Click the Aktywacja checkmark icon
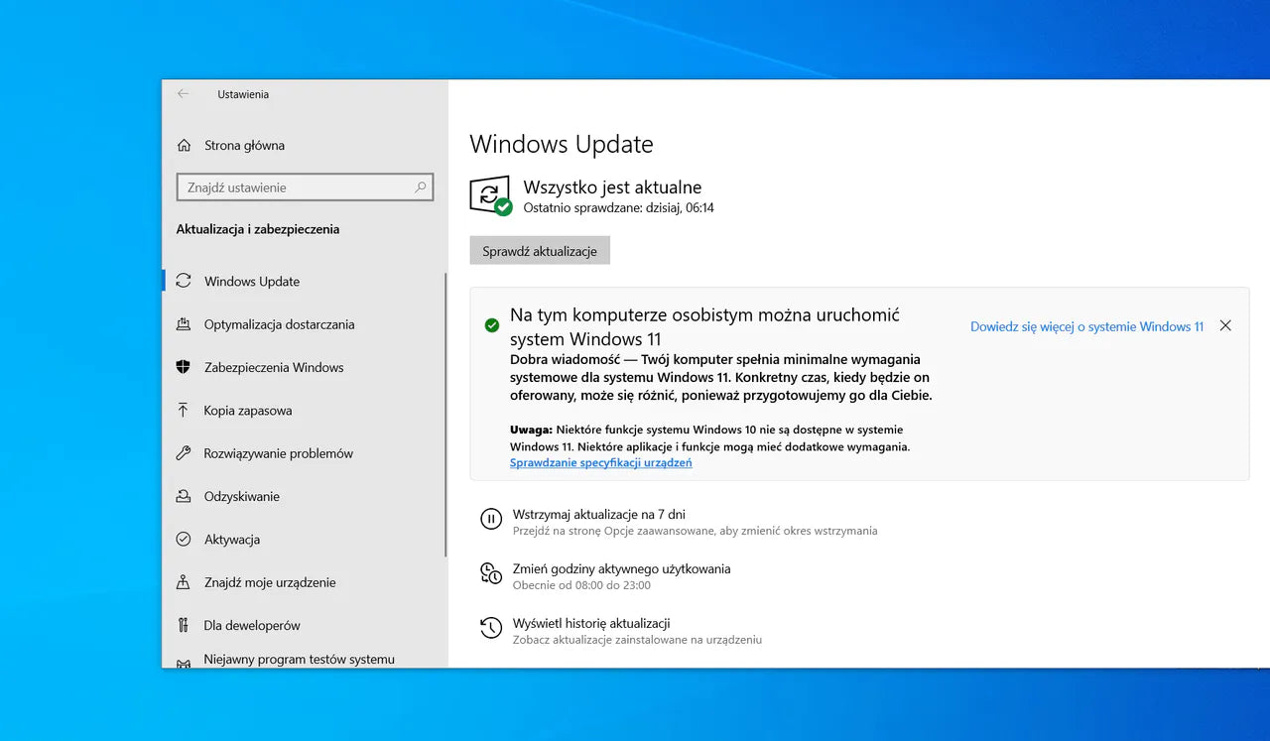The height and width of the screenshot is (741, 1270). 184,539
